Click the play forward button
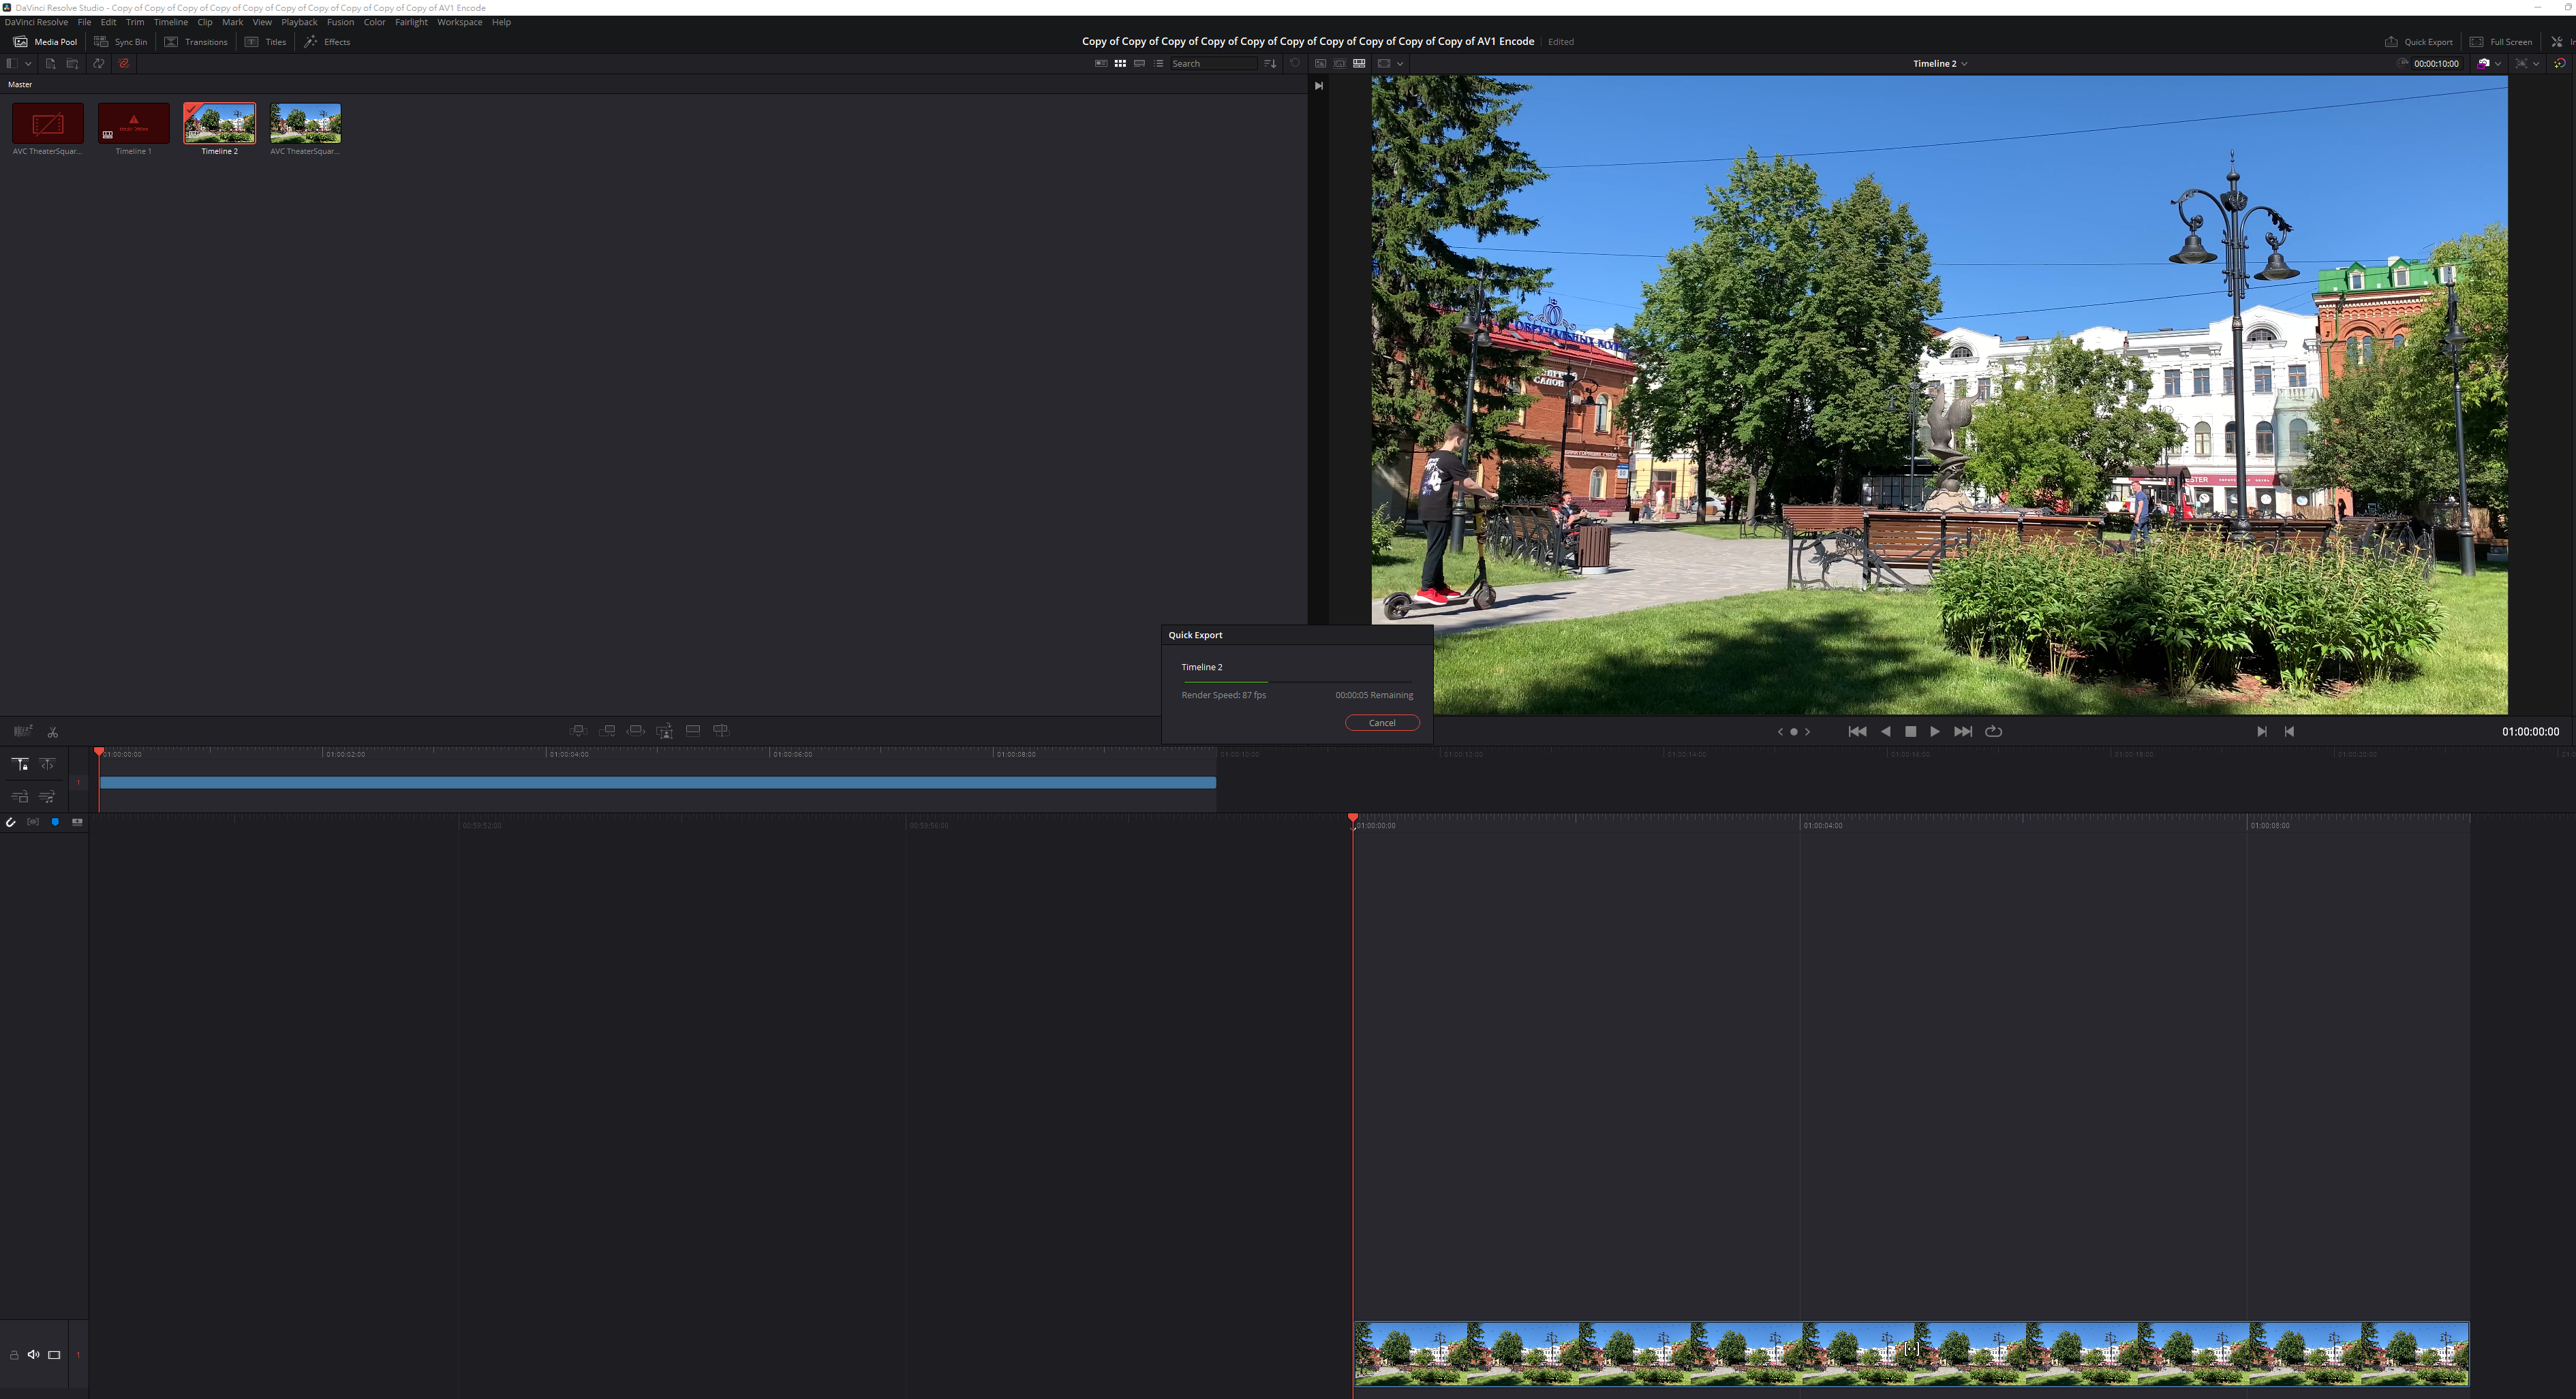The width and height of the screenshot is (2576, 1399). coord(1935,732)
